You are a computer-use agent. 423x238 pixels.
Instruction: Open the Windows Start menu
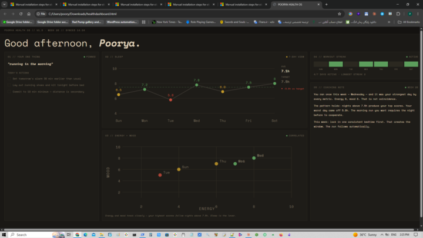pyautogui.click(x=4, y=234)
